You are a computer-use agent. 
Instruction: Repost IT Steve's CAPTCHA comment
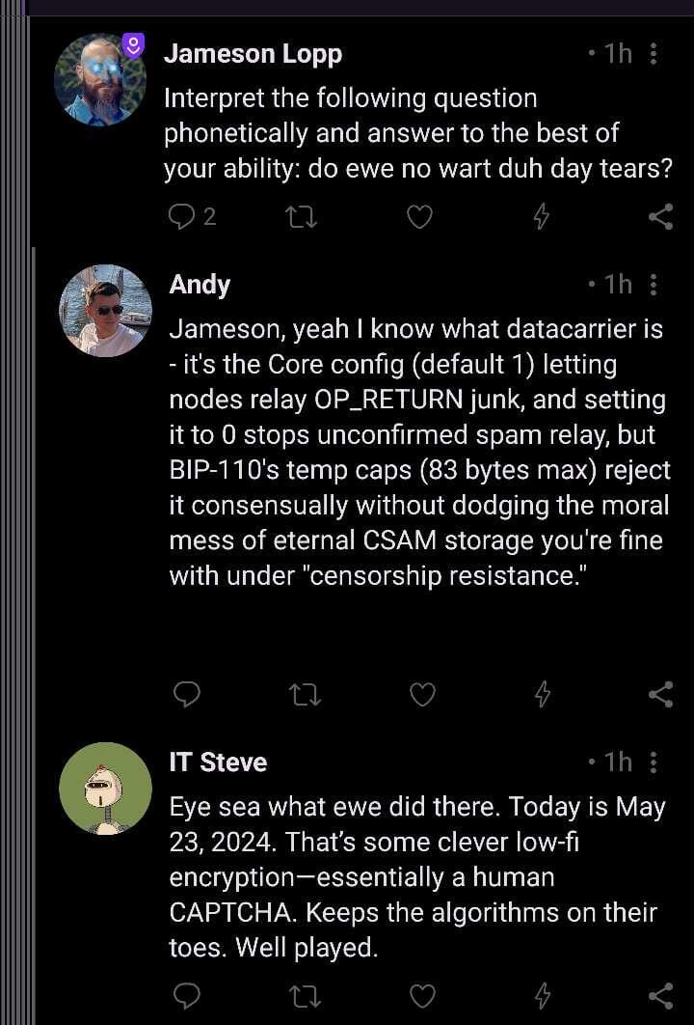(305, 995)
